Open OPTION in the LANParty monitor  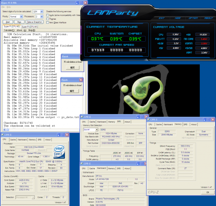193,18
